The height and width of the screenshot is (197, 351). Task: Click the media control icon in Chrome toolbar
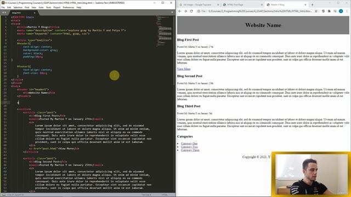click(x=335, y=11)
